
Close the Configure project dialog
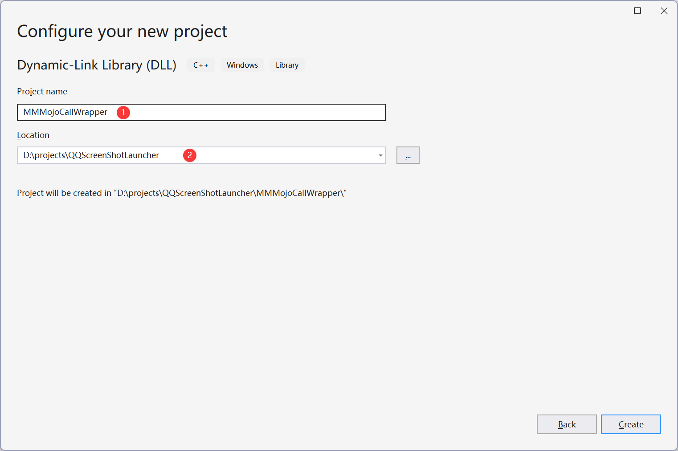(x=664, y=11)
